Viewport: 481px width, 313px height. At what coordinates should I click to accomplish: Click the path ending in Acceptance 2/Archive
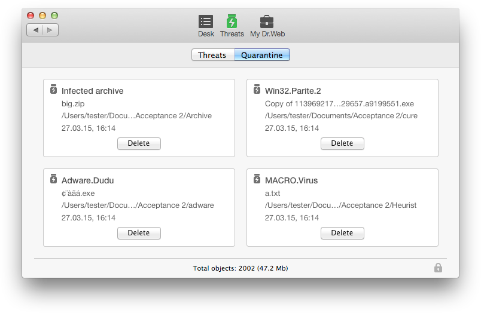pos(136,116)
